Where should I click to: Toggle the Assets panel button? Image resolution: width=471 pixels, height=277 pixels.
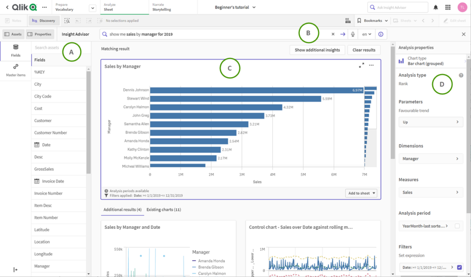pyautogui.click(x=13, y=34)
